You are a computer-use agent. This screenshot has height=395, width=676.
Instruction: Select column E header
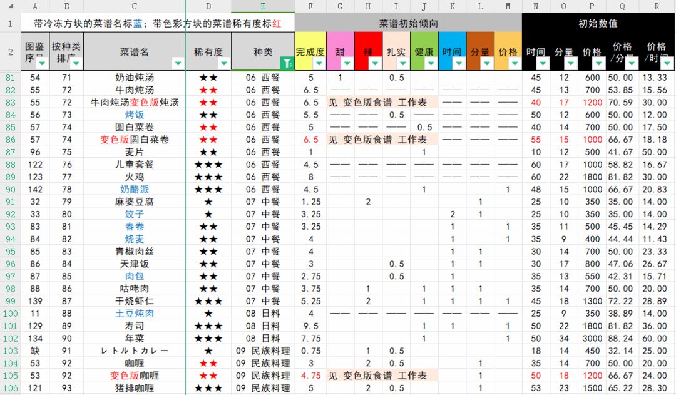tap(263, 6)
